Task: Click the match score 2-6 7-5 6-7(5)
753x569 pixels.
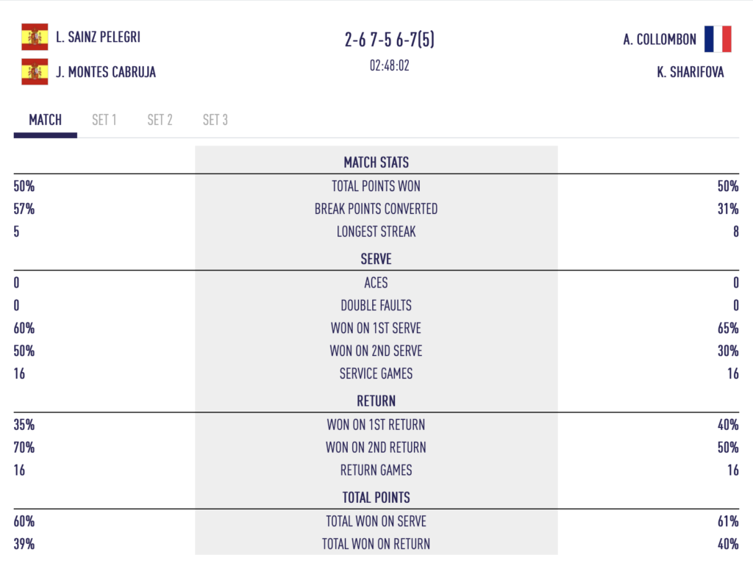Action: pyautogui.click(x=390, y=40)
